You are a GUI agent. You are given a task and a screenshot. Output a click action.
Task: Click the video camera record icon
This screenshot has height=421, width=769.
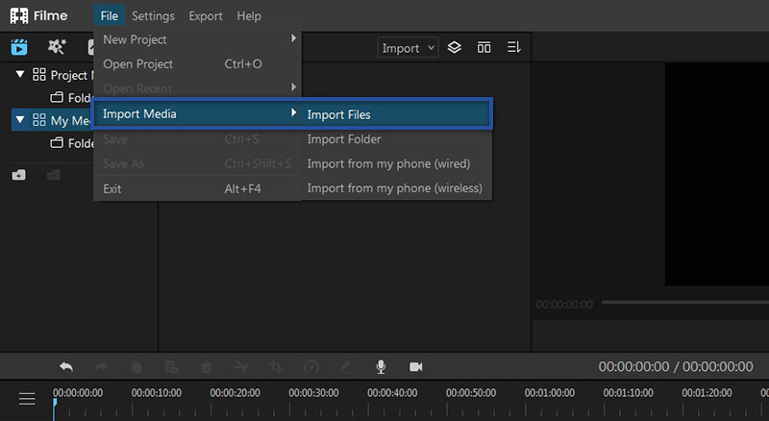click(416, 367)
